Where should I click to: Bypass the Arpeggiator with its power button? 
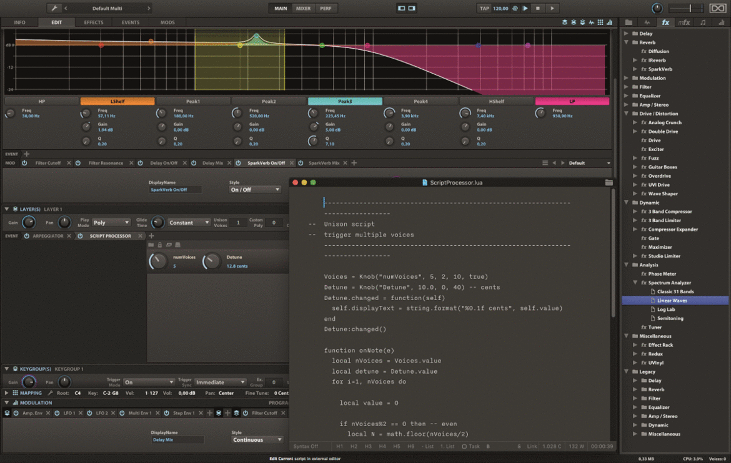point(27,236)
